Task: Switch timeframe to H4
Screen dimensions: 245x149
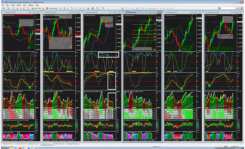Action: (161, 8)
